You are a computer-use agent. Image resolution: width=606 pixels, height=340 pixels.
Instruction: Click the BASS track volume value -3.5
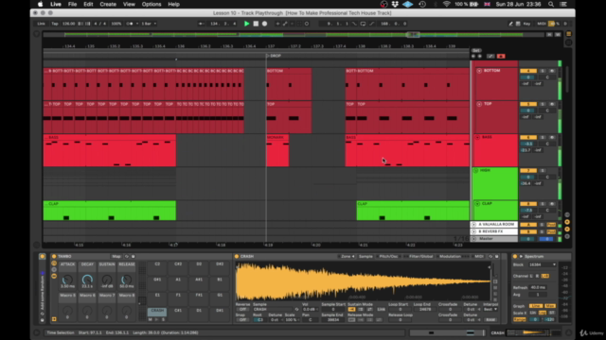528,144
